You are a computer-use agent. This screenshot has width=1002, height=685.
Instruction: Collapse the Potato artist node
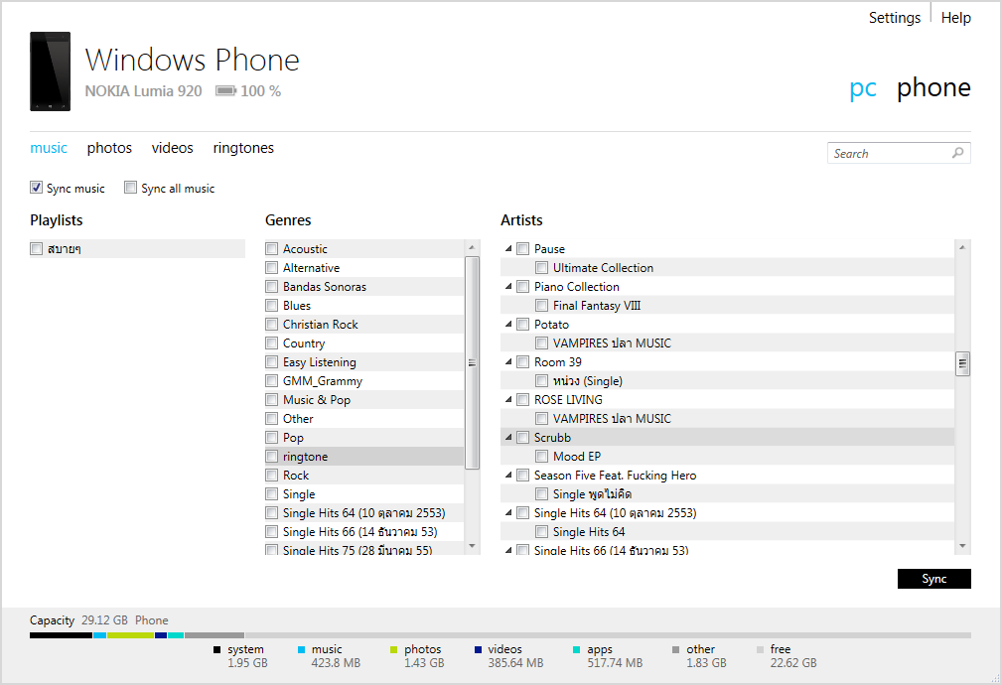pos(508,324)
